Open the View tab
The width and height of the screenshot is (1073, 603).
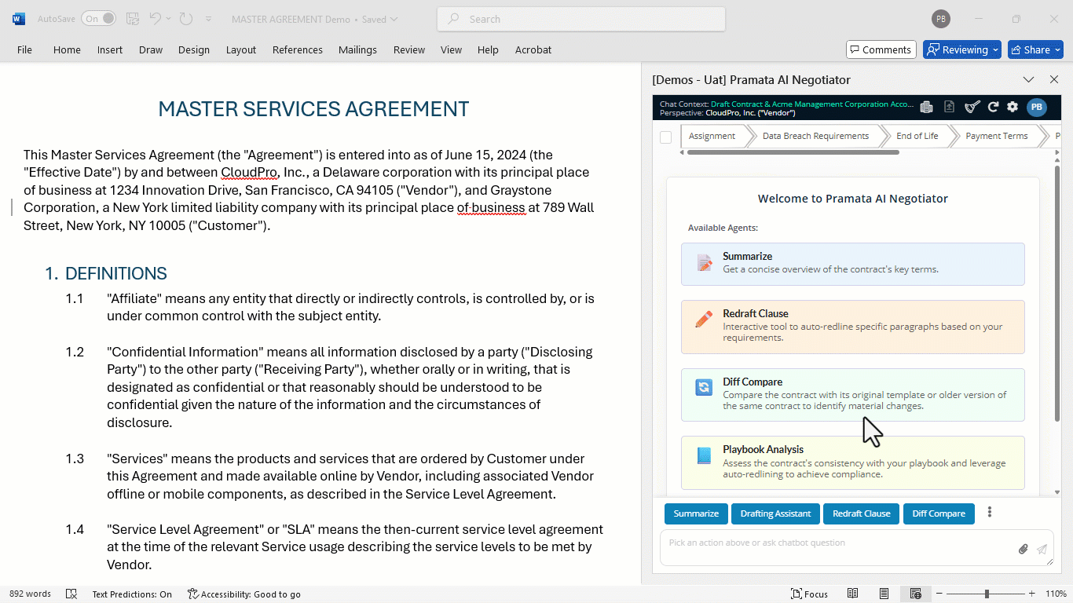pyautogui.click(x=451, y=49)
